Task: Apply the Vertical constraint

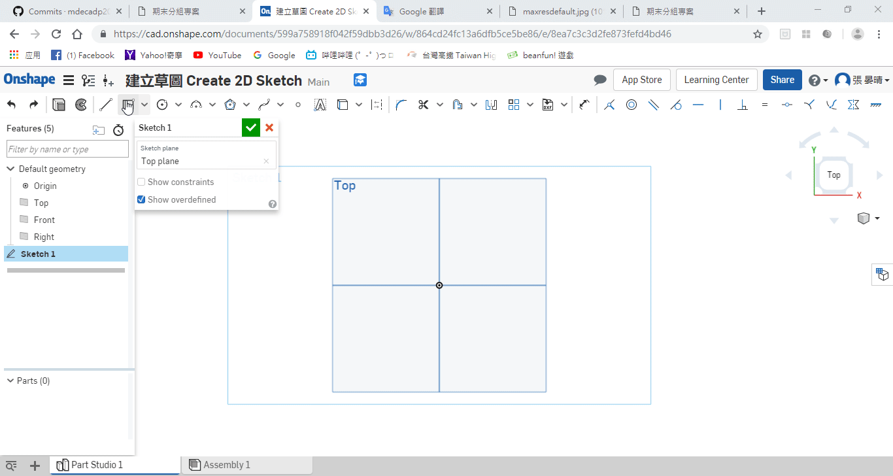Action: point(720,105)
